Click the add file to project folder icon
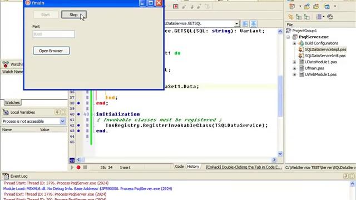The width and height of the screenshot is (356, 200). (x=306, y=7)
